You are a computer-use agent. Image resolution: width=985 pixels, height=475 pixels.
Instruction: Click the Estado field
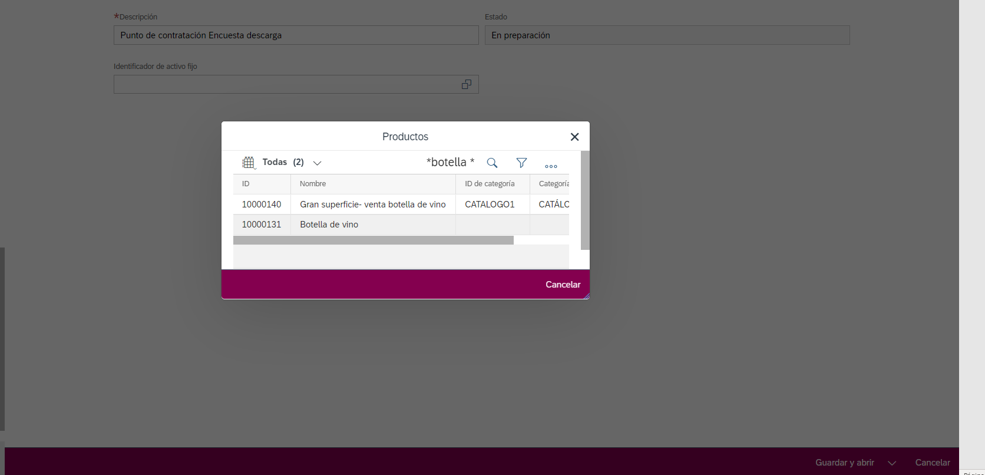point(667,35)
